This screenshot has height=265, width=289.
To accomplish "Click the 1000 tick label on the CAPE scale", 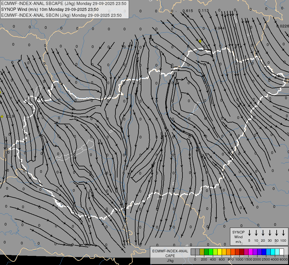I will (239, 259).
